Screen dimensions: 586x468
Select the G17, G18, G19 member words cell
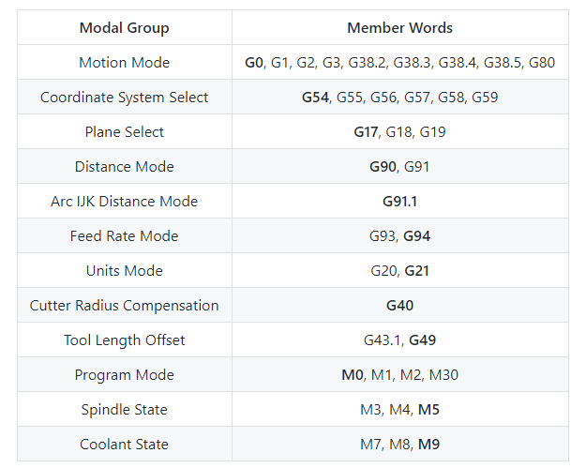[x=399, y=132]
